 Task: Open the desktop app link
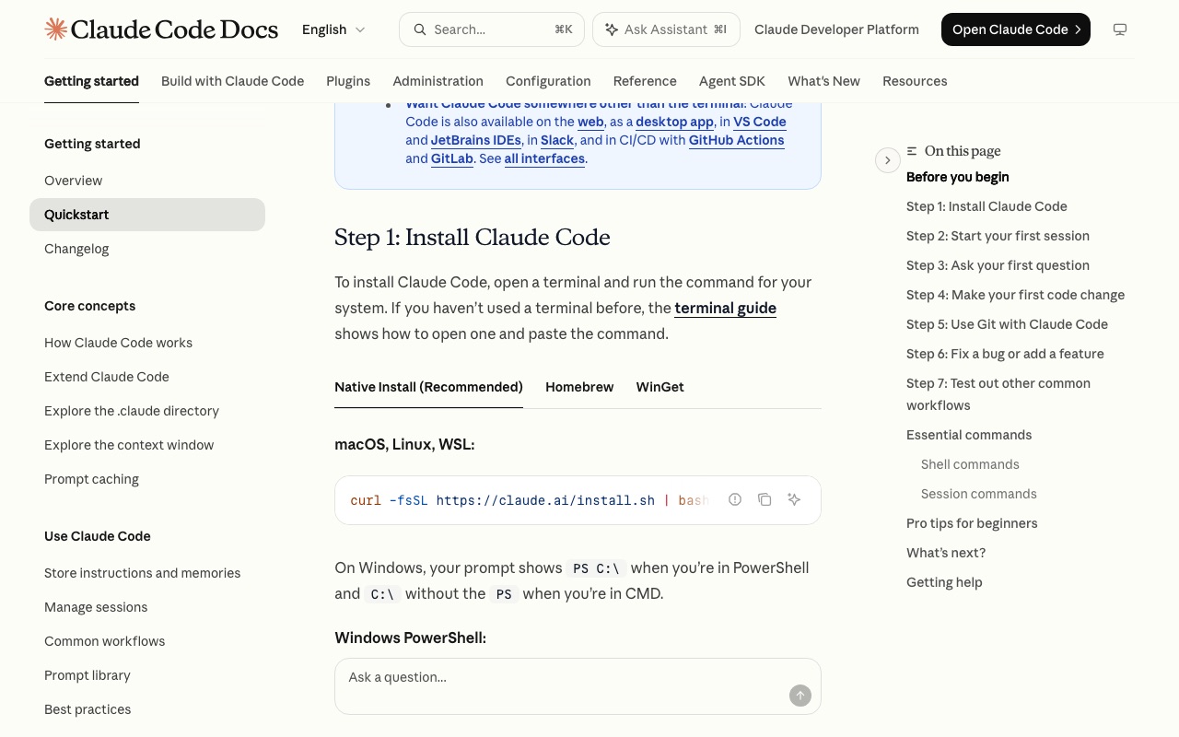(x=674, y=122)
